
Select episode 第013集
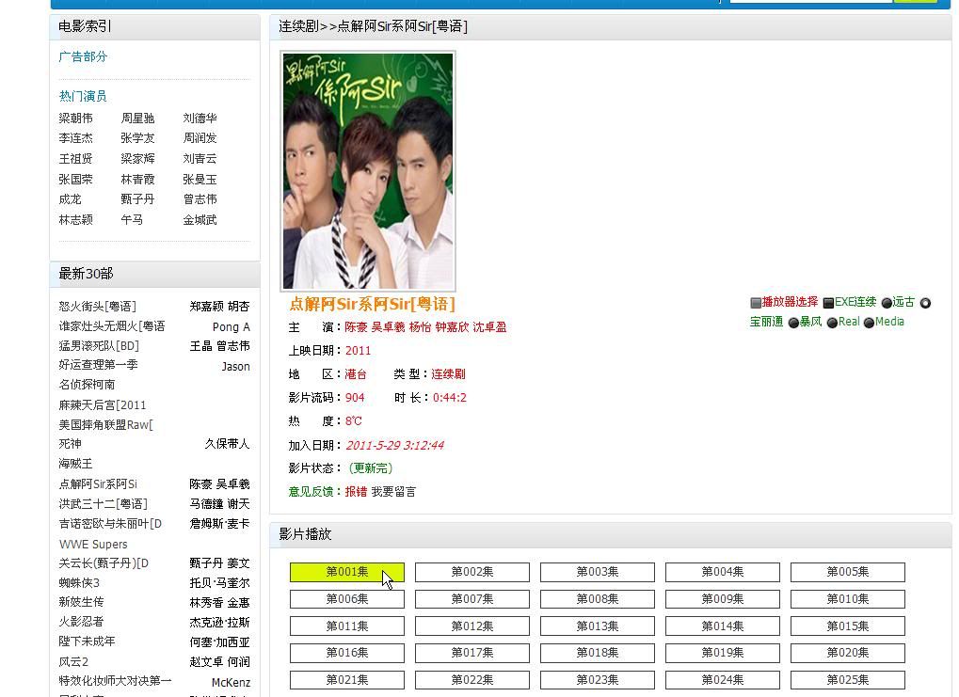click(597, 626)
